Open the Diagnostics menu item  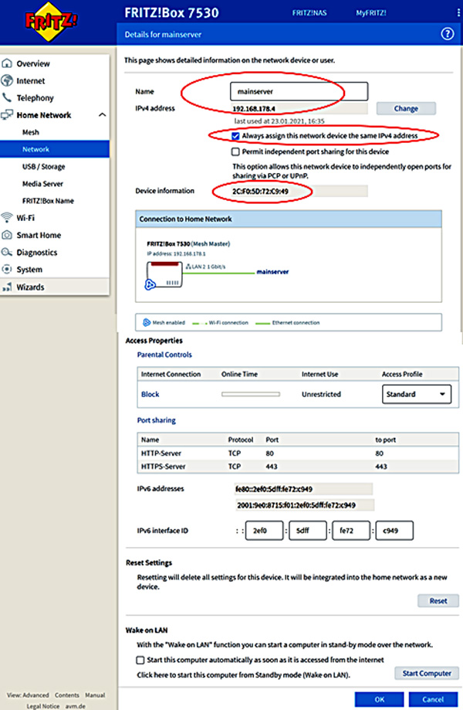[36, 252]
